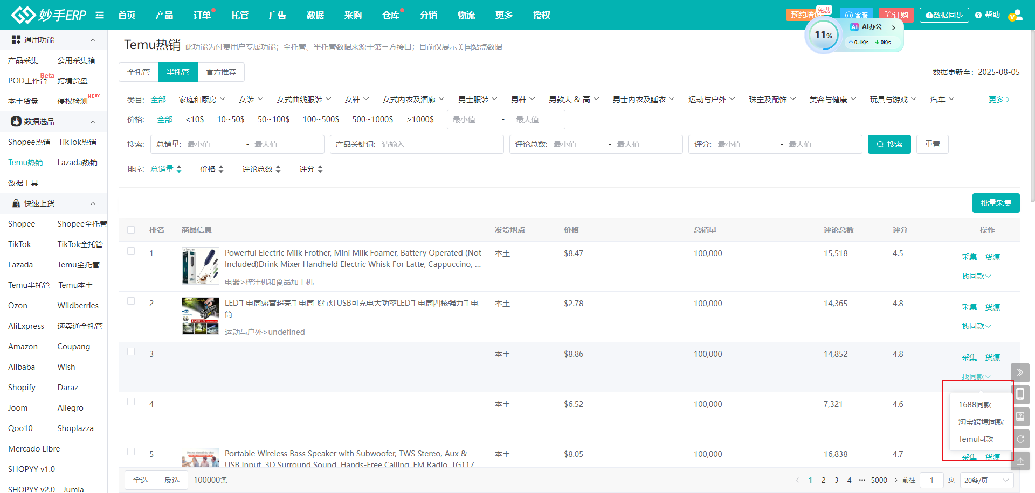Check the row 5 wireless speaker checkbox
Screen dimensions: 1035x493
(131, 452)
